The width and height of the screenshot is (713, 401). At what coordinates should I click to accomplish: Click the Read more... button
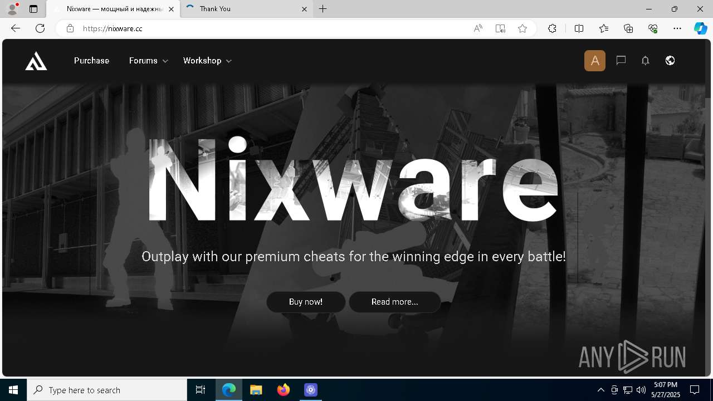tap(395, 302)
